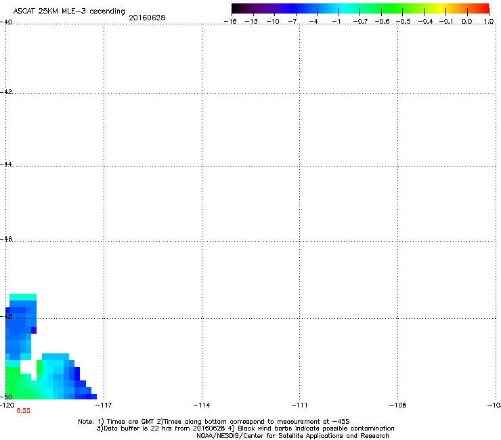501x440 pixels.
Task: Click the "-120" longitude axis label
Action: pos(7,405)
